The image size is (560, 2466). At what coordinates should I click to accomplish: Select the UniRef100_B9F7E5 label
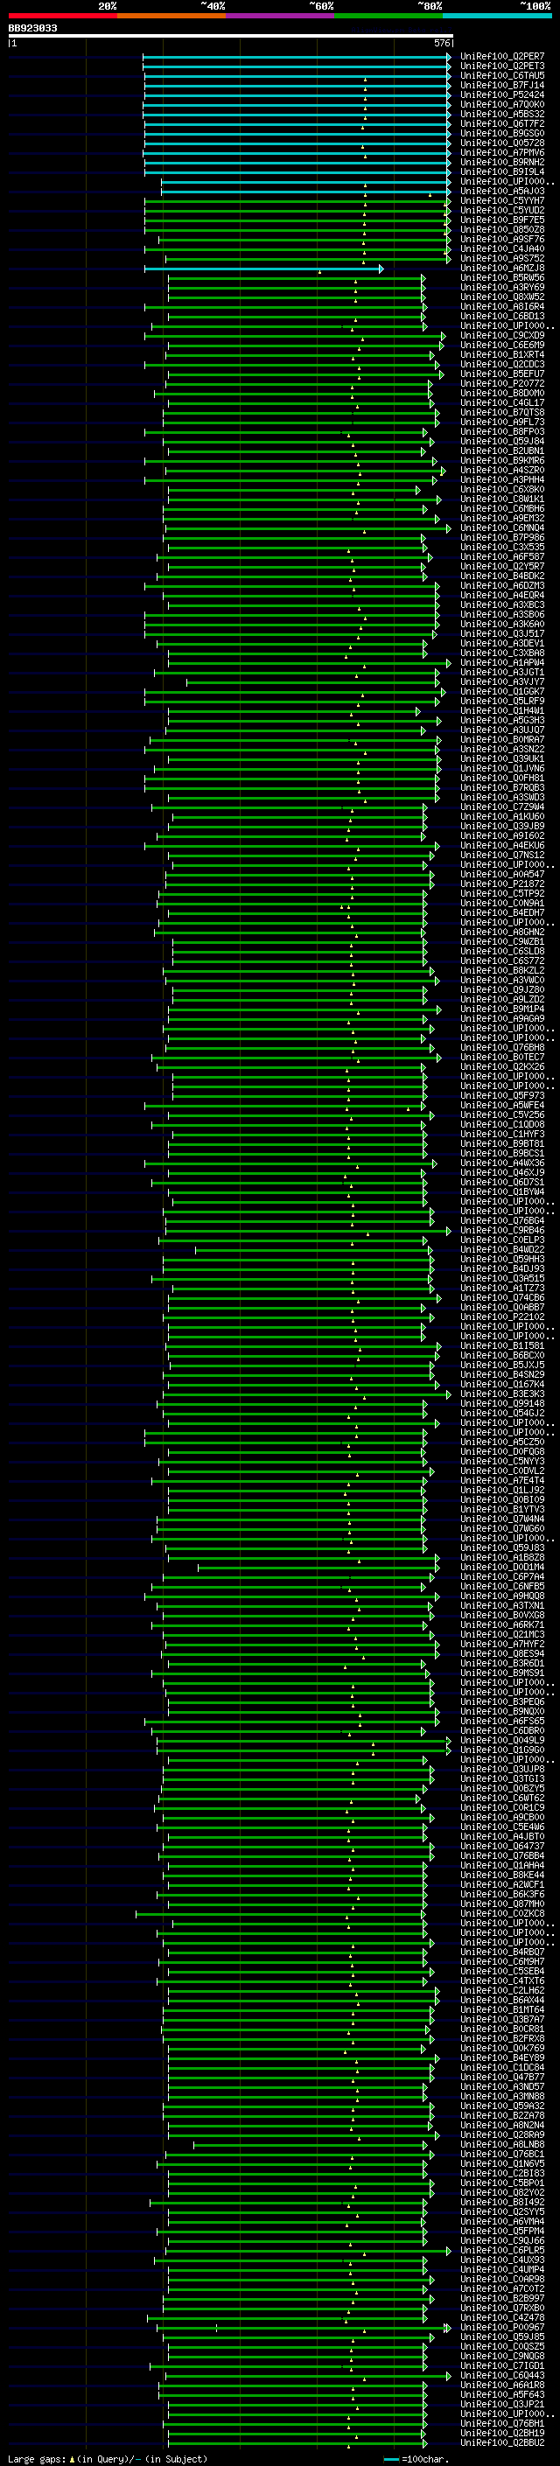[501, 220]
